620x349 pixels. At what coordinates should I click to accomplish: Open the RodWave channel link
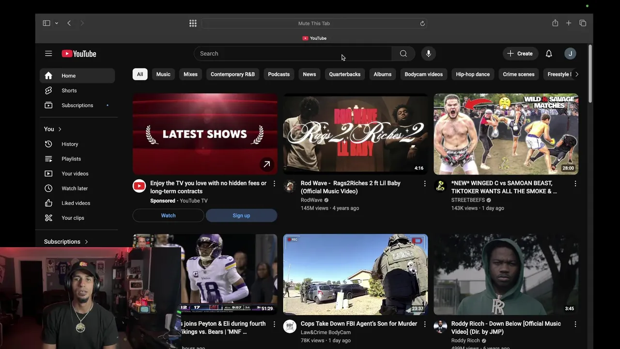tap(311, 200)
